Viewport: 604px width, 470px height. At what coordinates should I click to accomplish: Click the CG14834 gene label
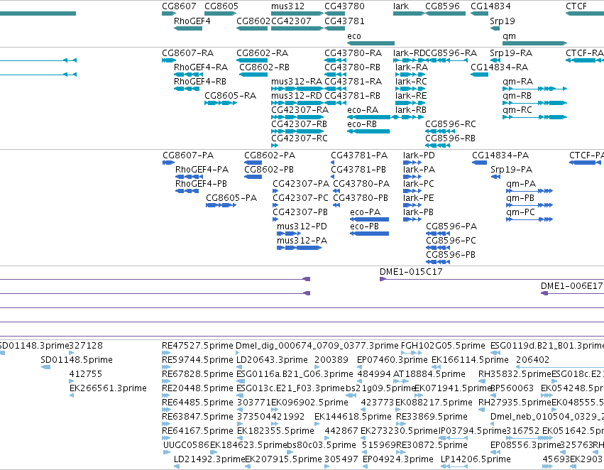click(x=490, y=6)
